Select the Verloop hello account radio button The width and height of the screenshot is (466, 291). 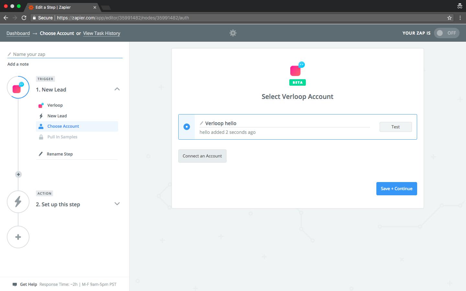click(187, 127)
